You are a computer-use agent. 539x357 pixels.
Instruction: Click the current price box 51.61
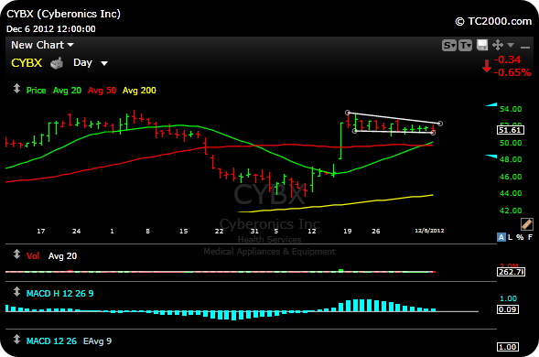coord(511,130)
